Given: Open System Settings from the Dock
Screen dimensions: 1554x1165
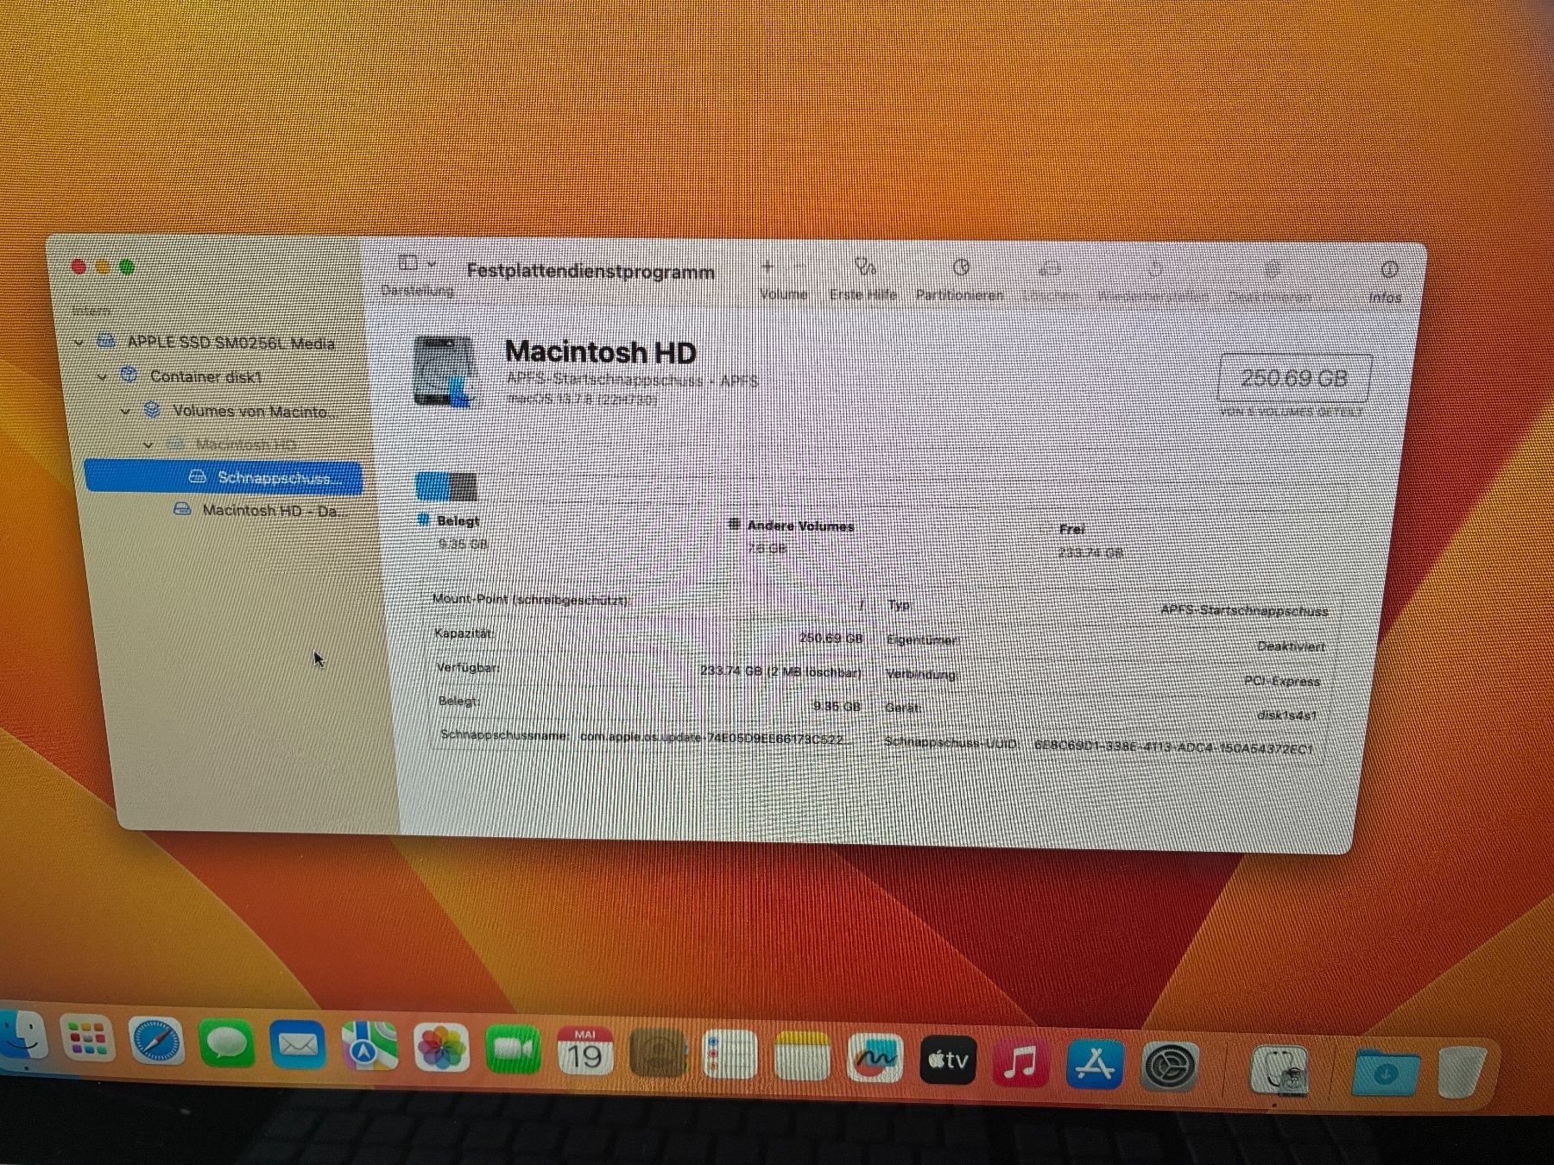Looking at the screenshot, I should point(1170,1067).
